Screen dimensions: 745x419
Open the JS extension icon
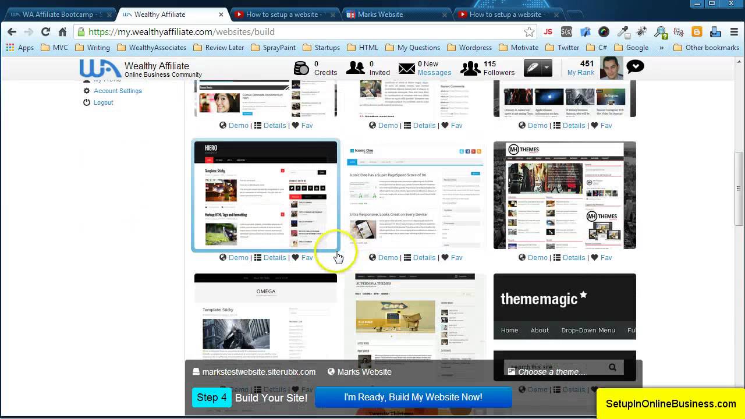[548, 32]
